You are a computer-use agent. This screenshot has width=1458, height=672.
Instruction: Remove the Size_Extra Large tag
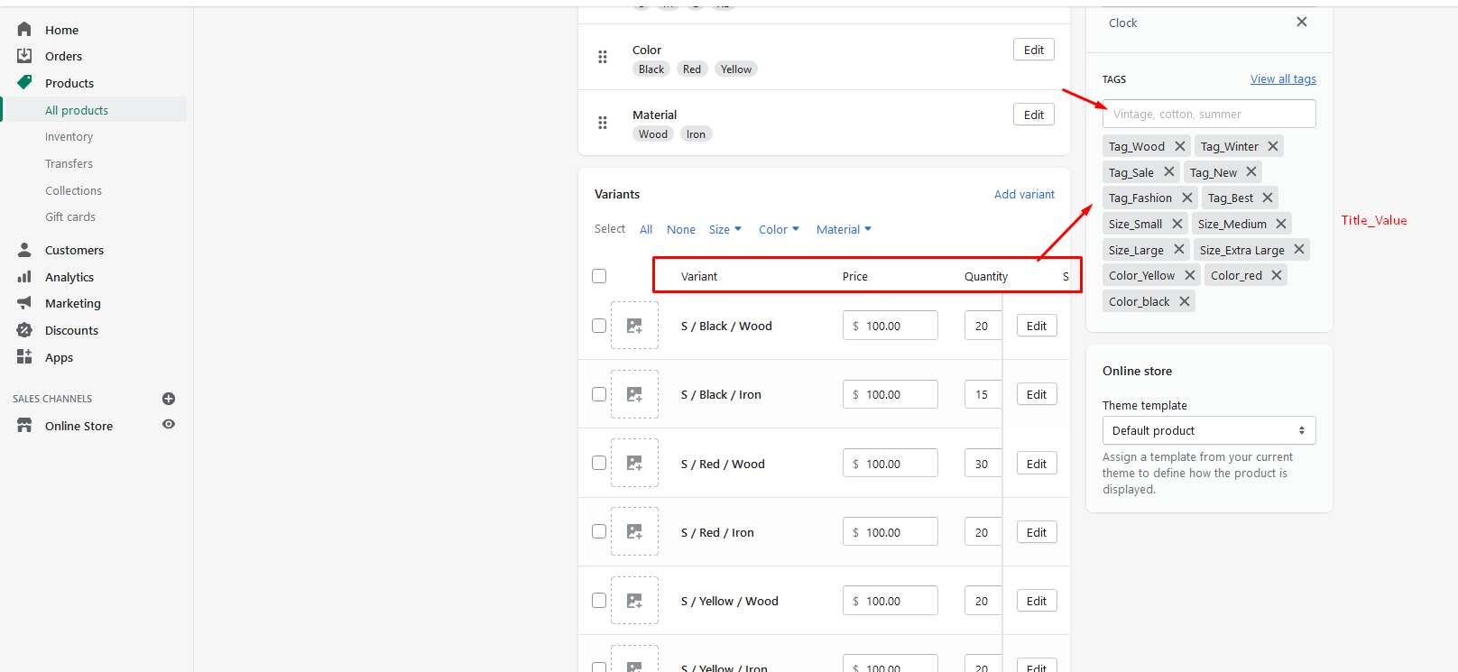[x=1299, y=250]
